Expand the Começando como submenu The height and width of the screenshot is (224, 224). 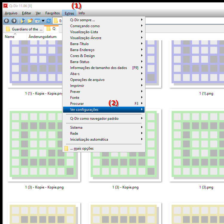[x=104, y=26]
